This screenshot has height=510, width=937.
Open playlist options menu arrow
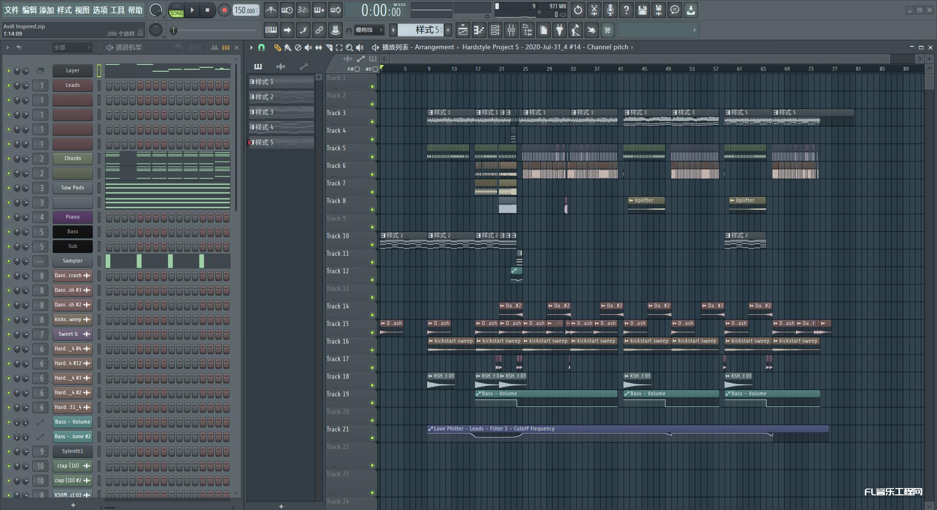(x=251, y=47)
